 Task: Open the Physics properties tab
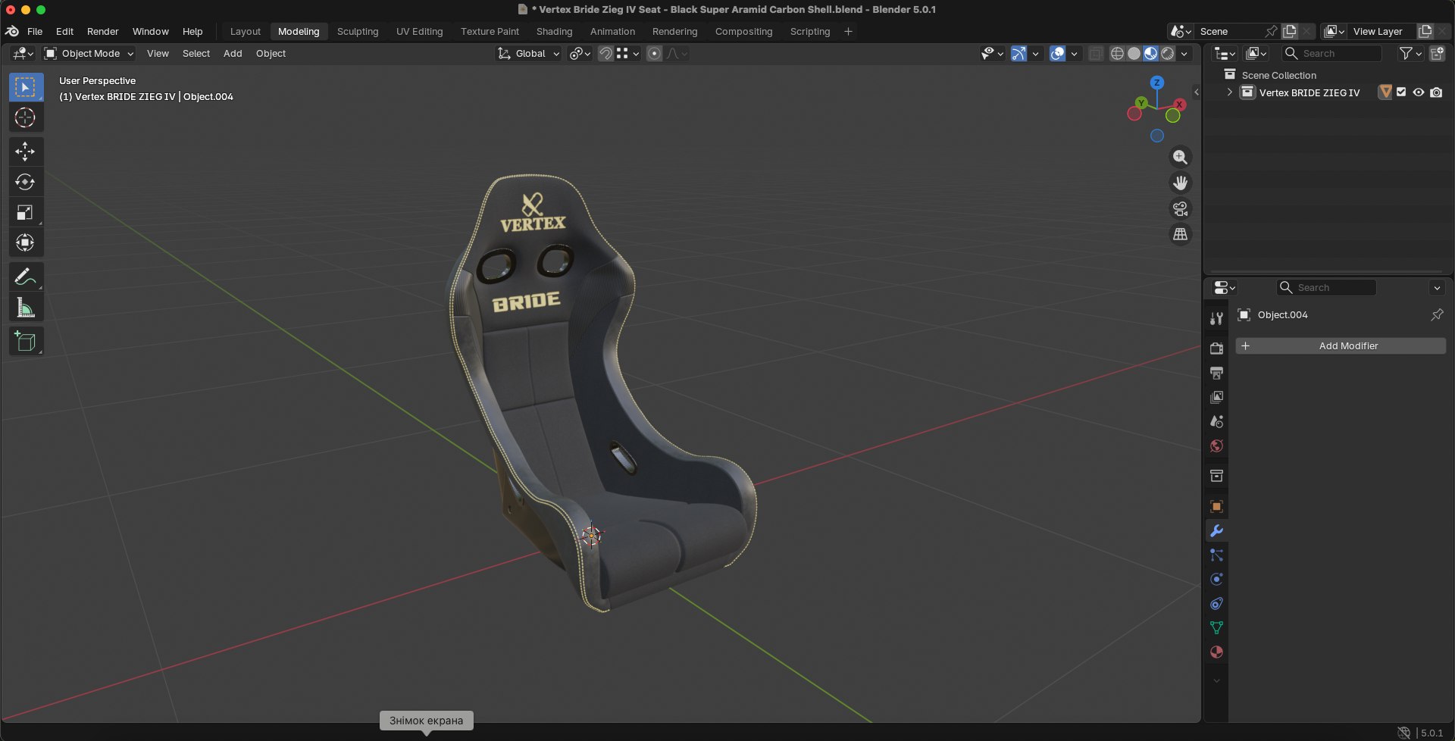pos(1216,580)
